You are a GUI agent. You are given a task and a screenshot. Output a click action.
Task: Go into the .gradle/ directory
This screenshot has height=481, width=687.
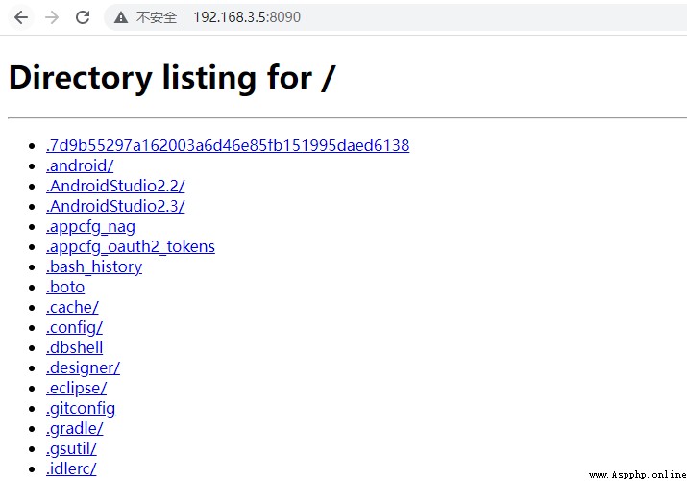(75, 428)
